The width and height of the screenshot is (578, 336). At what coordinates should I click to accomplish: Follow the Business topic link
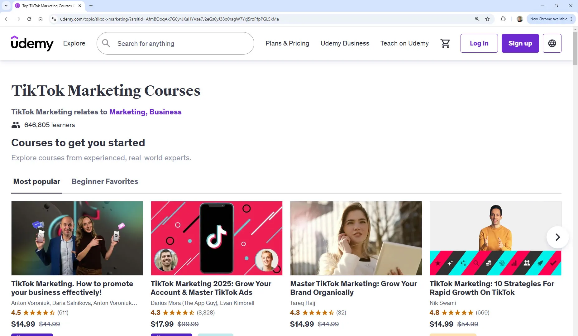point(165,112)
